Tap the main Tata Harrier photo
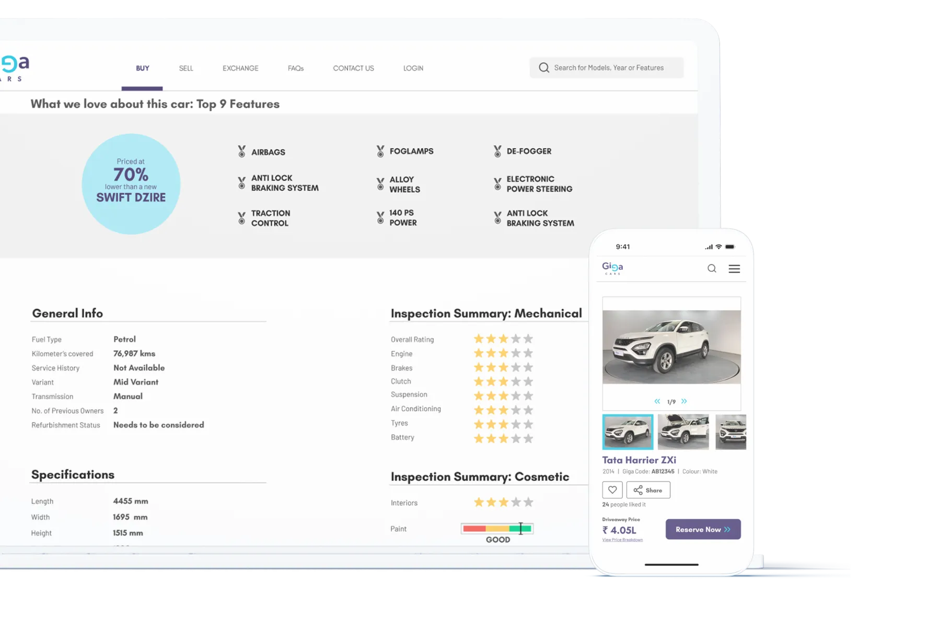Screen dimensions: 927x627 click(671, 347)
